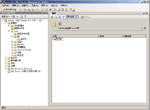Open Object Explorer panel position dropdown arrow
This screenshot has height=110, width=150.
[x=41, y=13]
